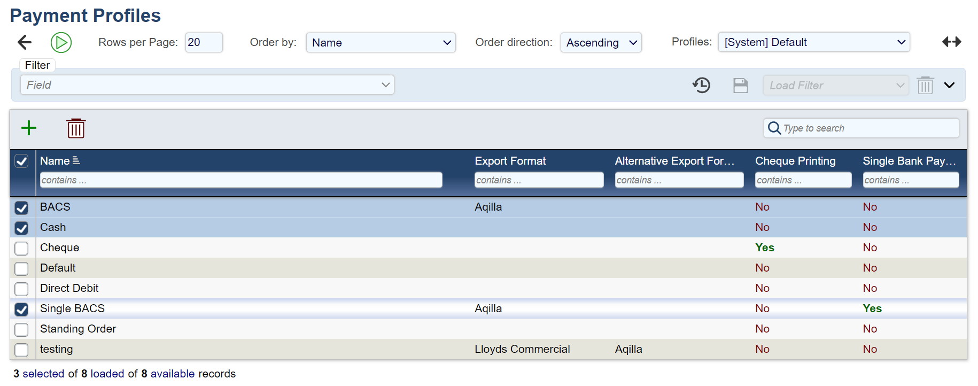The image size is (978, 386).
Task: Expand the filter panel chevron
Action: point(949,85)
